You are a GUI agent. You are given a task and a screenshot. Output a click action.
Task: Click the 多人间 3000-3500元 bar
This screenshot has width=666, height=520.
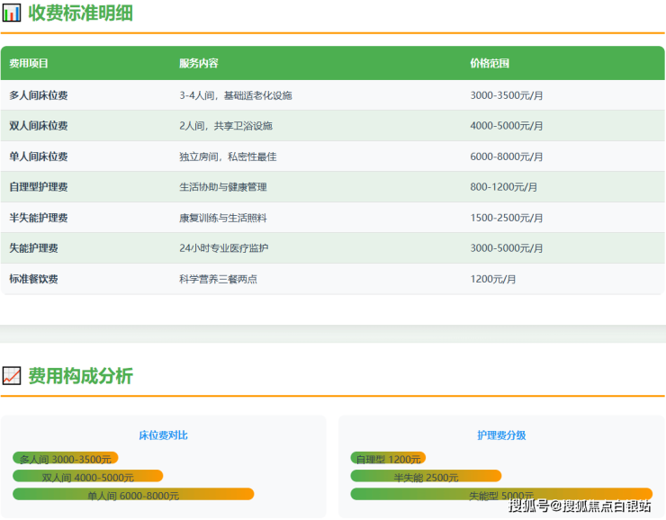(66, 459)
